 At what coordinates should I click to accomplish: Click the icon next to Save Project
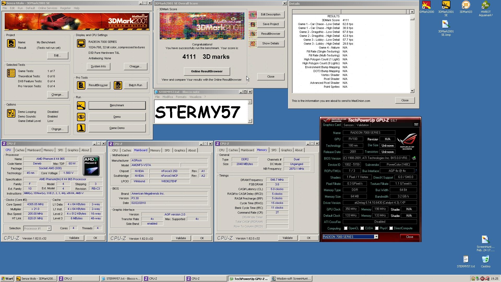(253, 25)
